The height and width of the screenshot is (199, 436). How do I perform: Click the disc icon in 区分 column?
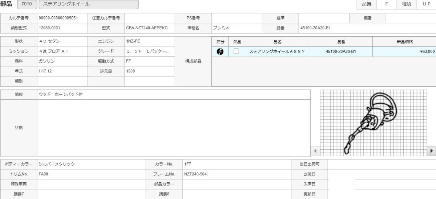(x=220, y=51)
